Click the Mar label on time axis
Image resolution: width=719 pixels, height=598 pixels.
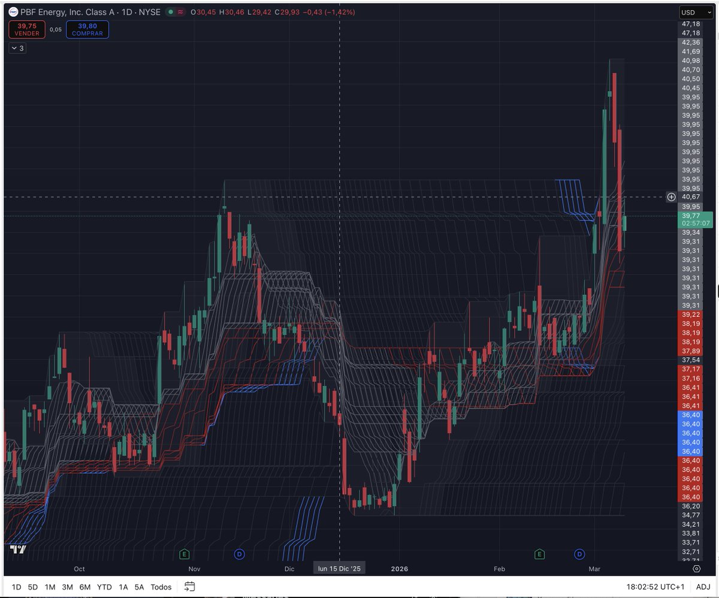point(594,569)
